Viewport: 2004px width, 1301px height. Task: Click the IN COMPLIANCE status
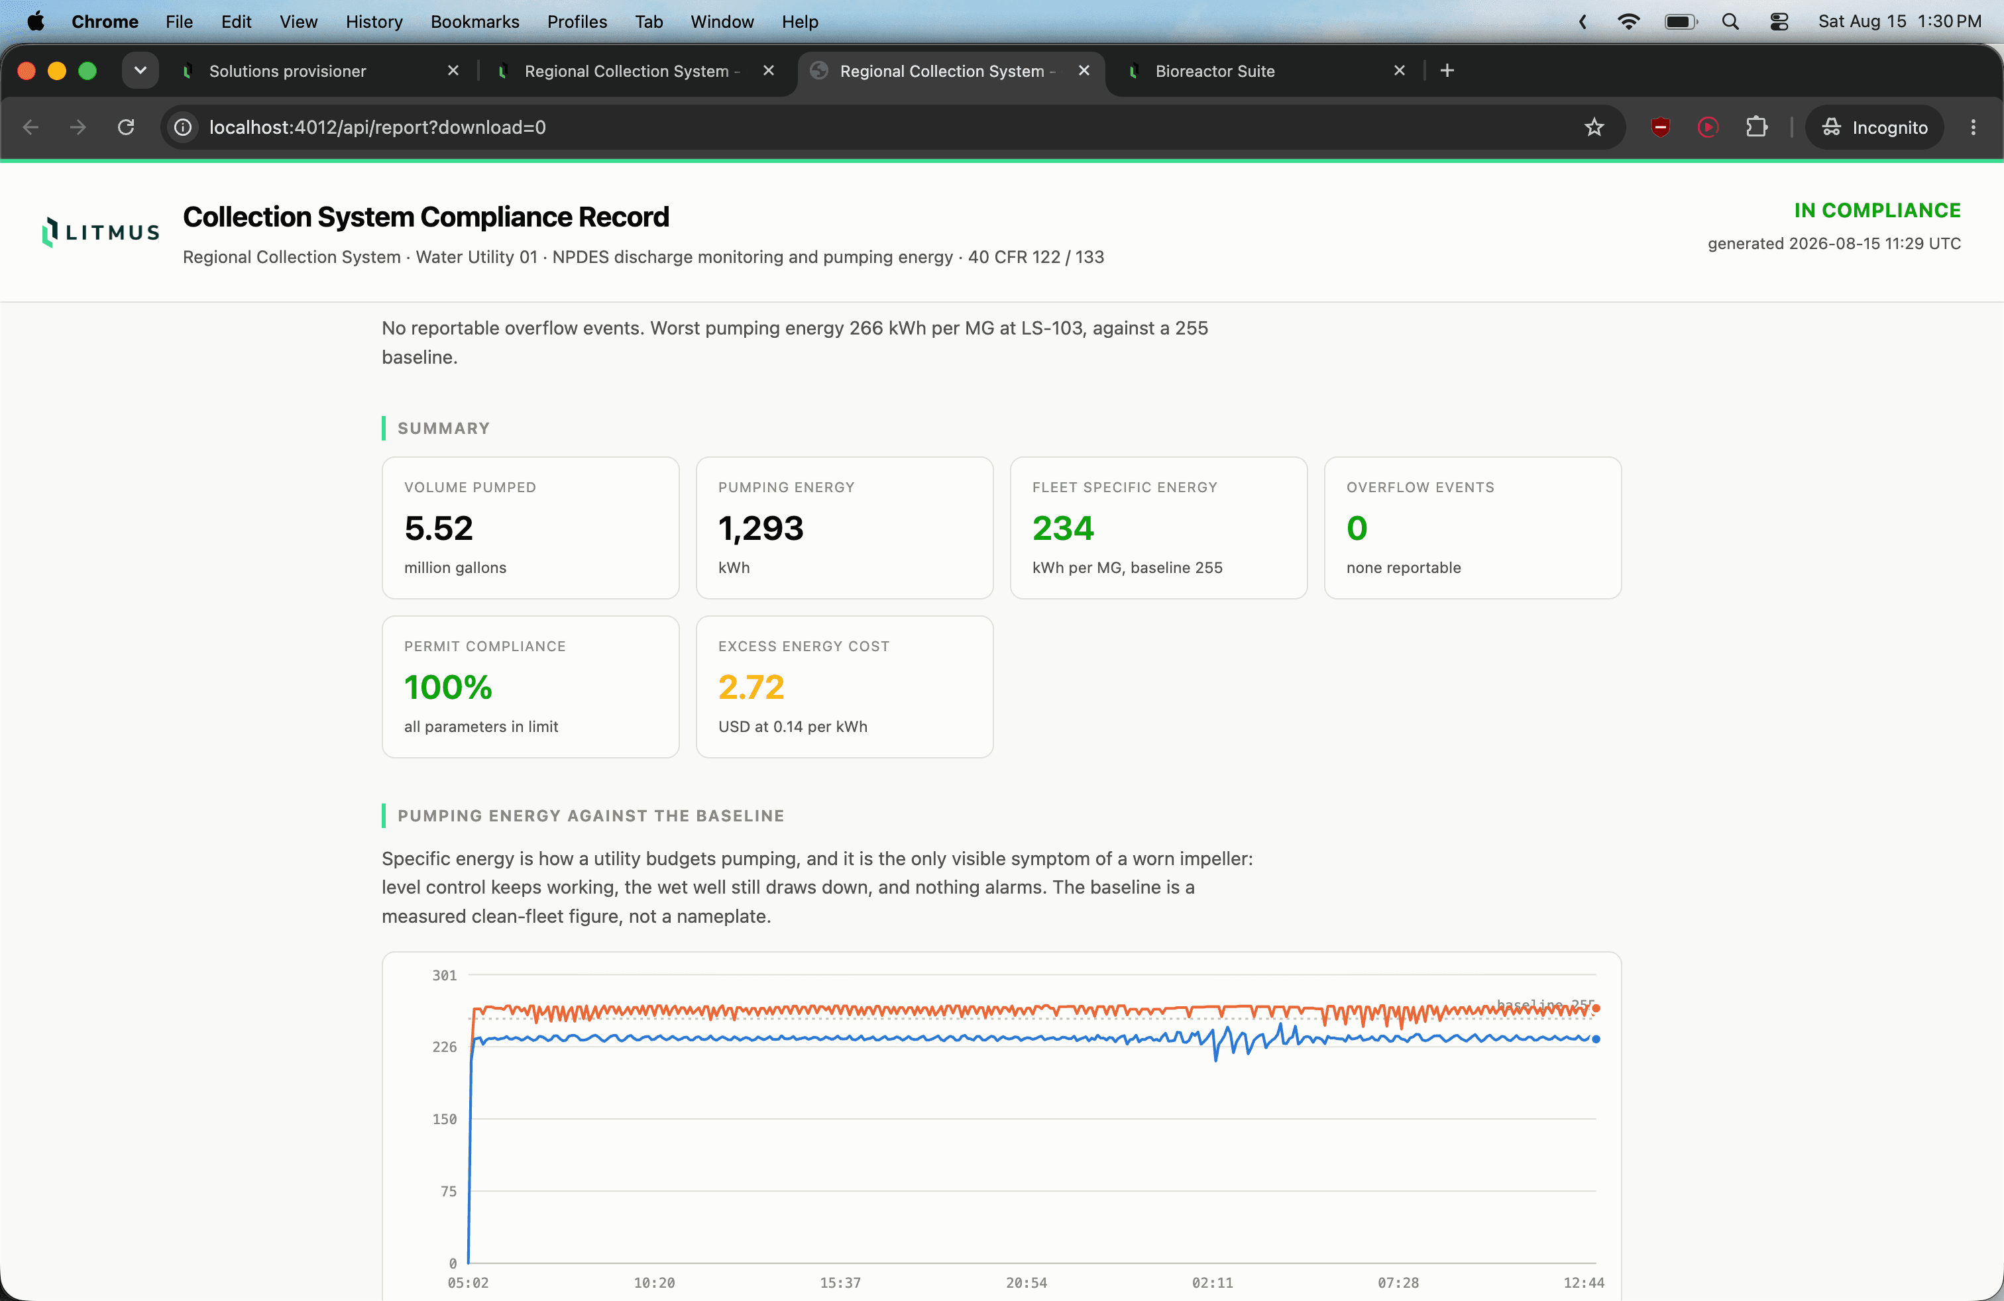[x=1877, y=211]
